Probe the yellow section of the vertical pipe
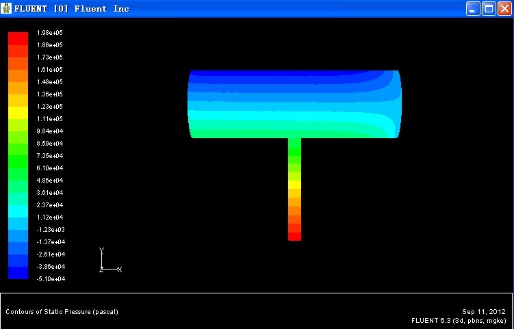Screen dimensions: 514x329 tap(294, 184)
